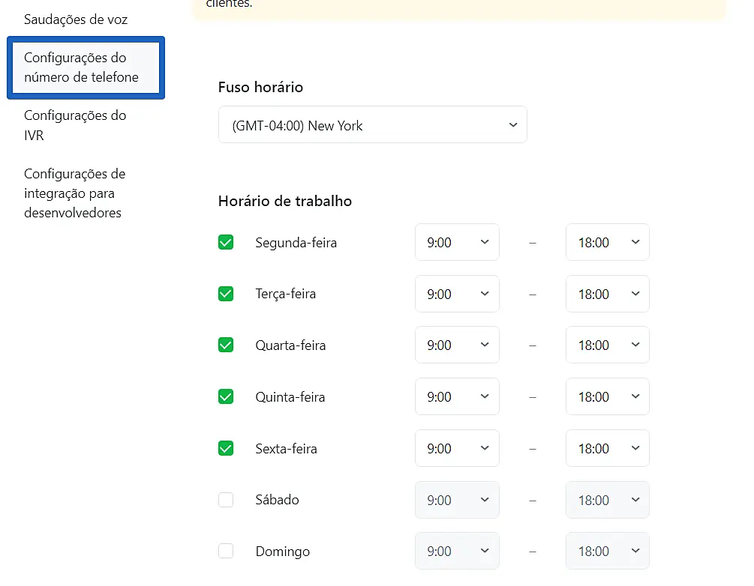Change Terça-feira start time
754x586 pixels.
(x=457, y=294)
